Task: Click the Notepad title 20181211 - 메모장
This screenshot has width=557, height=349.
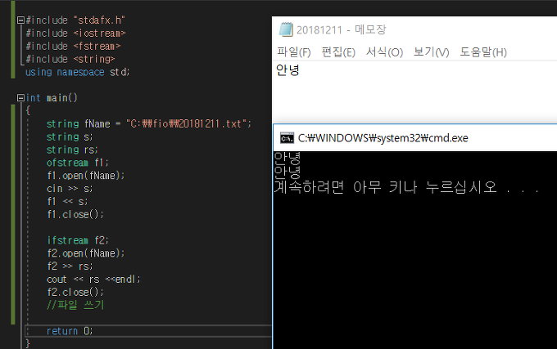Action: (x=341, y=29)
